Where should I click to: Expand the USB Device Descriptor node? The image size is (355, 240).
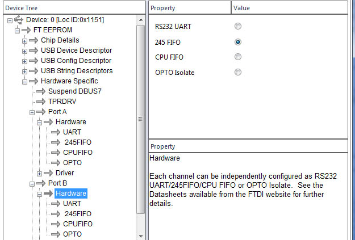pyautogui.click(x=24, y=51)
